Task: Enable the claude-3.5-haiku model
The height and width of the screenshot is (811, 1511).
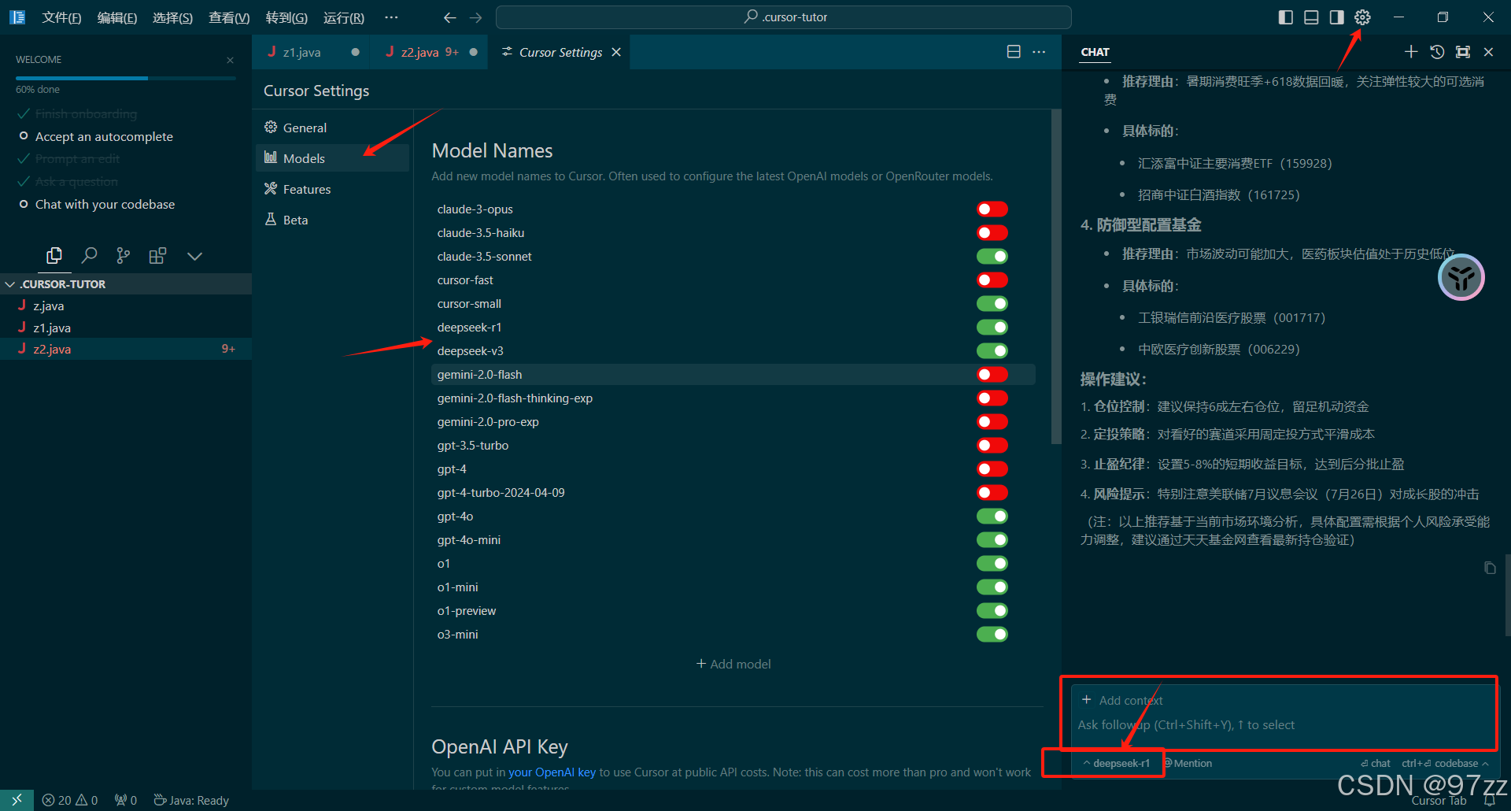Action: tap(992, 232)
